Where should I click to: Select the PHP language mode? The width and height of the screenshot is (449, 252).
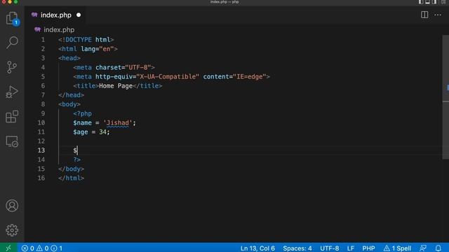point(368,248)
